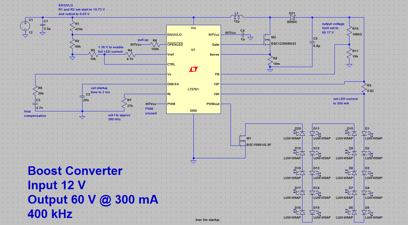
Task: Click the Gate pin label
Action: 216,45
